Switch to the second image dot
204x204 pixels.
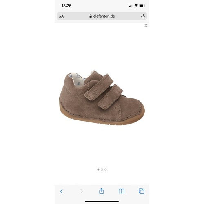point(102,169)
